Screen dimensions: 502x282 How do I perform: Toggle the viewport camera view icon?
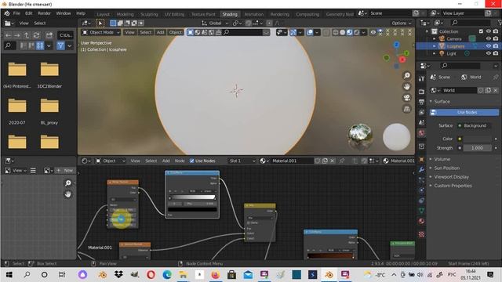tap(406, 97)
